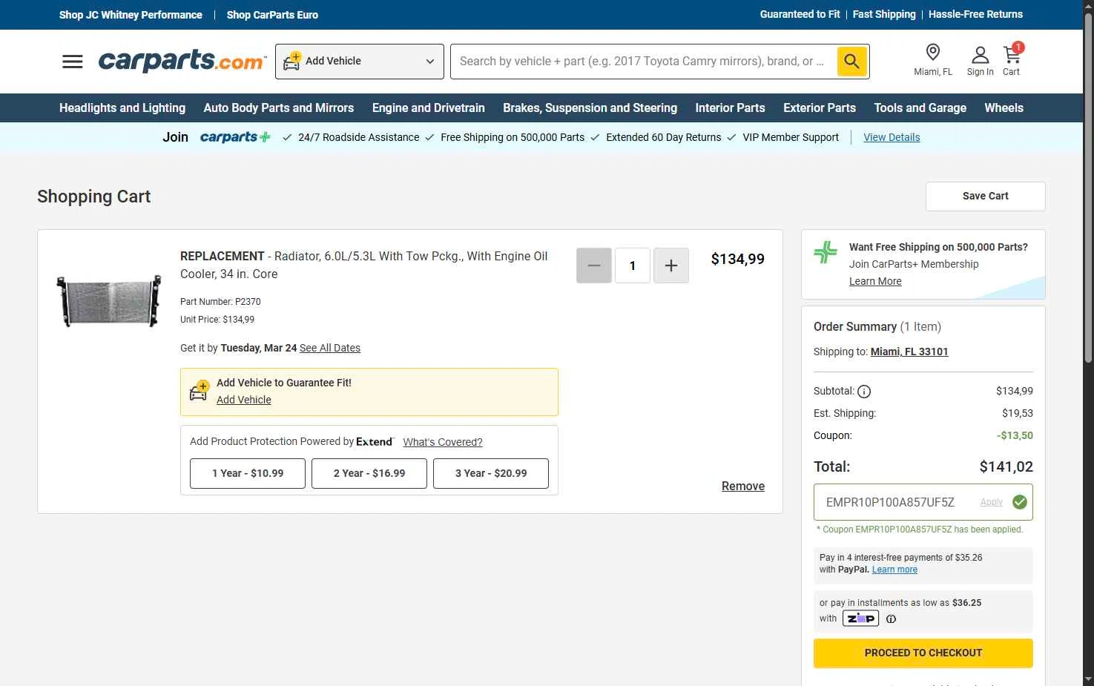This screenshot has height=686, width=1094.
Task: Click the coupon Apply link
Action: tap(991, 502)
